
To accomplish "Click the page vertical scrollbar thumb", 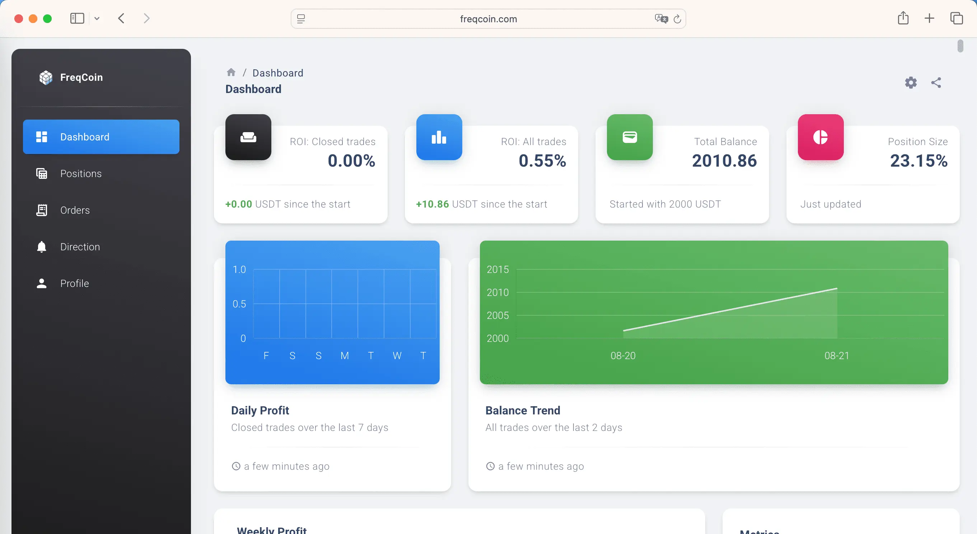I will 960,46.
